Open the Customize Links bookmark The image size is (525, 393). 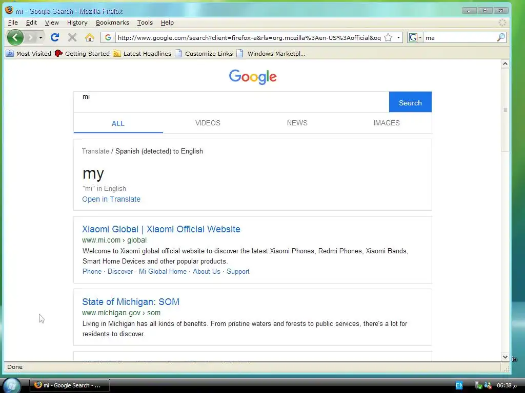(204, 53)
